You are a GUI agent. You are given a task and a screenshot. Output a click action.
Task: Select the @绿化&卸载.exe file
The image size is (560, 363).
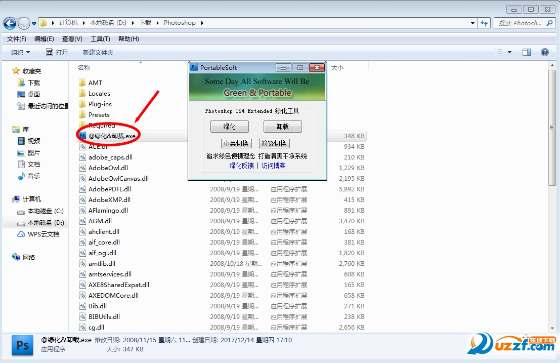point(108,136)
